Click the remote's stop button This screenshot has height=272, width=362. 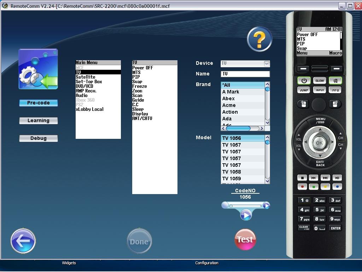(302, 178)
